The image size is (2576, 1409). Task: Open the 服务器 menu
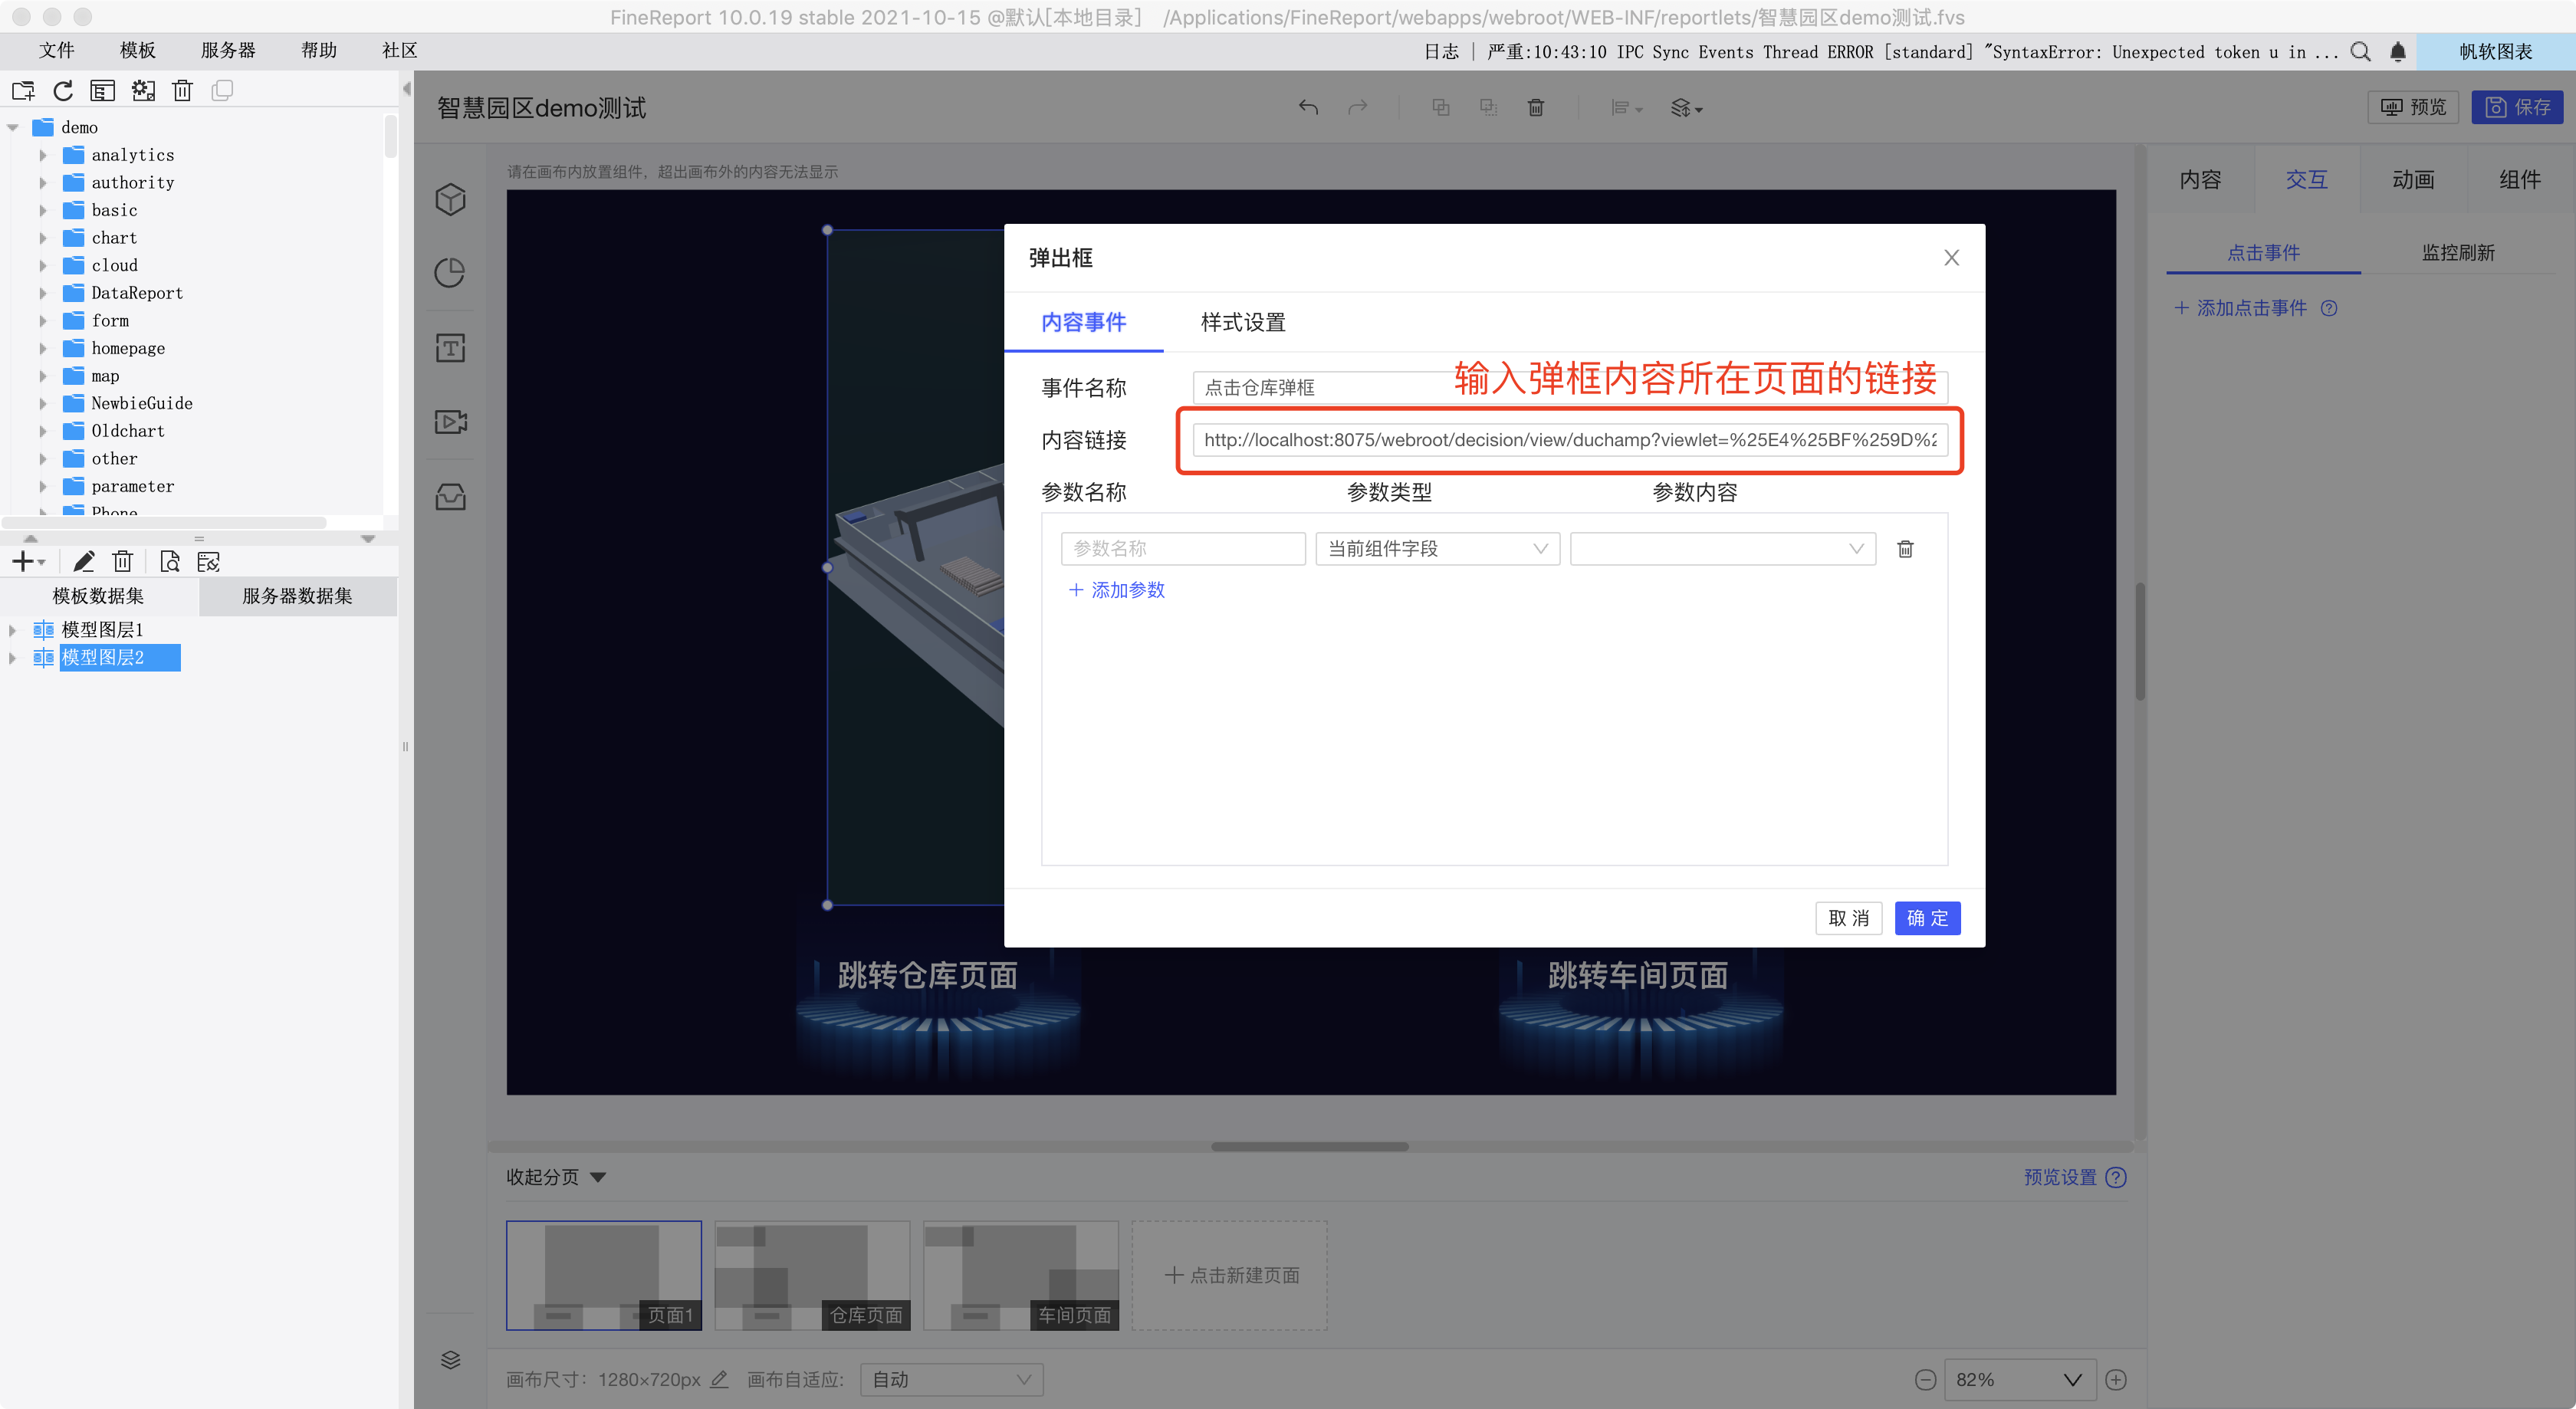click(228, 50)
